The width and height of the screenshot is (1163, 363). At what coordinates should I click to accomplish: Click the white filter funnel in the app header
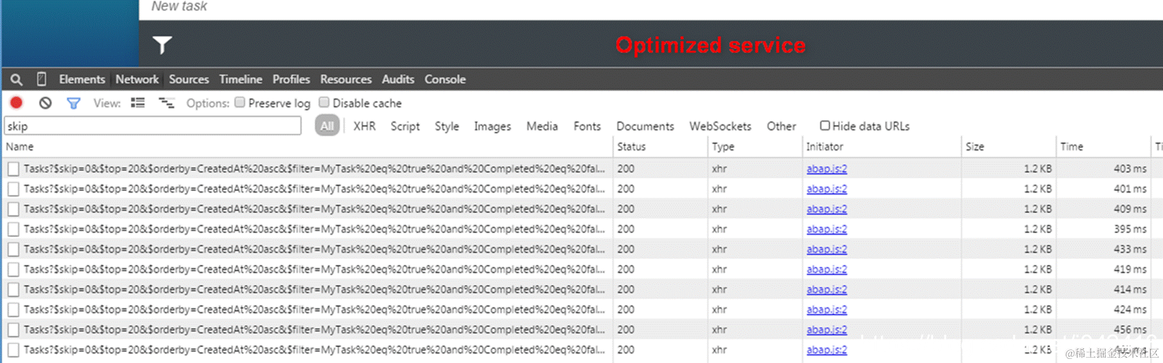pos(162,45)
